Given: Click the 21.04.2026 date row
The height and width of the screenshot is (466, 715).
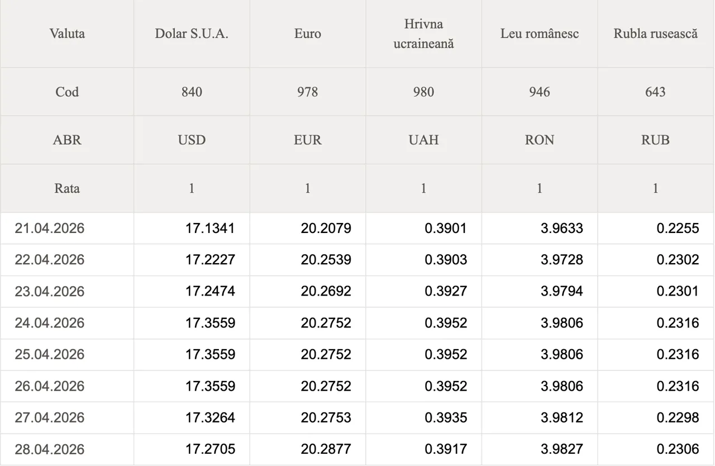Looking at the screenshot, I should click(x=50, y=228).
